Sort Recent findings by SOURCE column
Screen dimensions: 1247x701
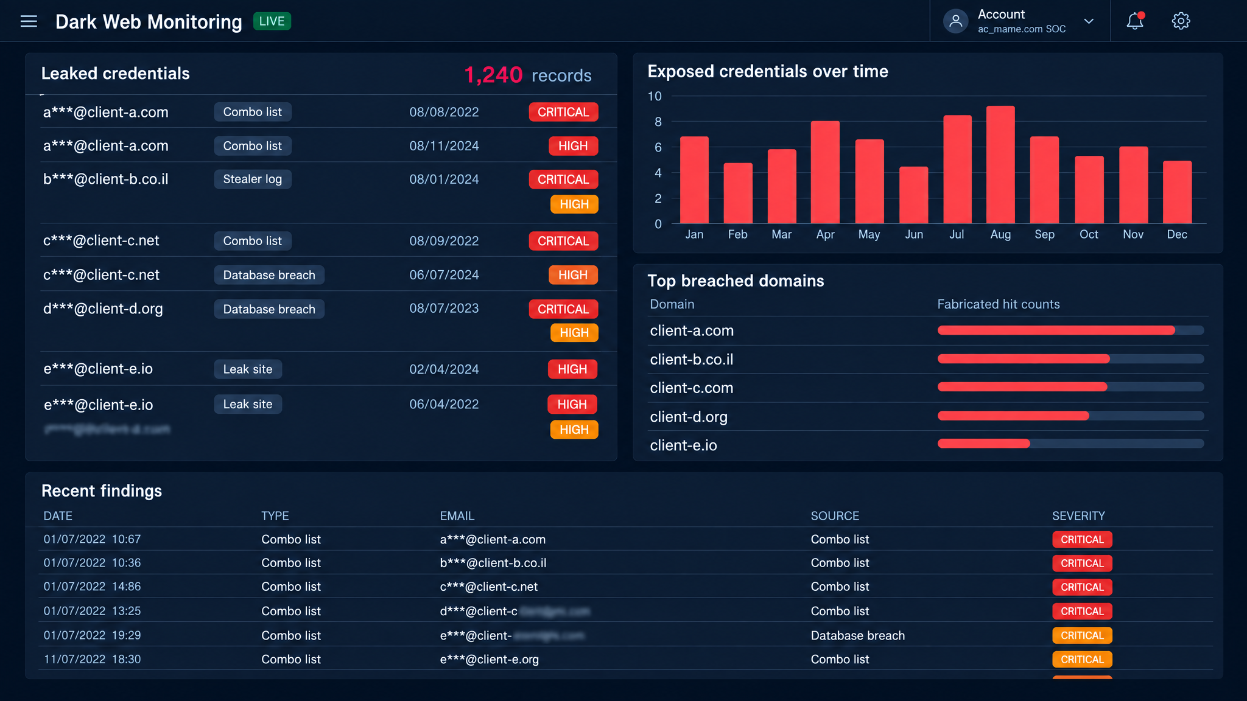(835, 516)
